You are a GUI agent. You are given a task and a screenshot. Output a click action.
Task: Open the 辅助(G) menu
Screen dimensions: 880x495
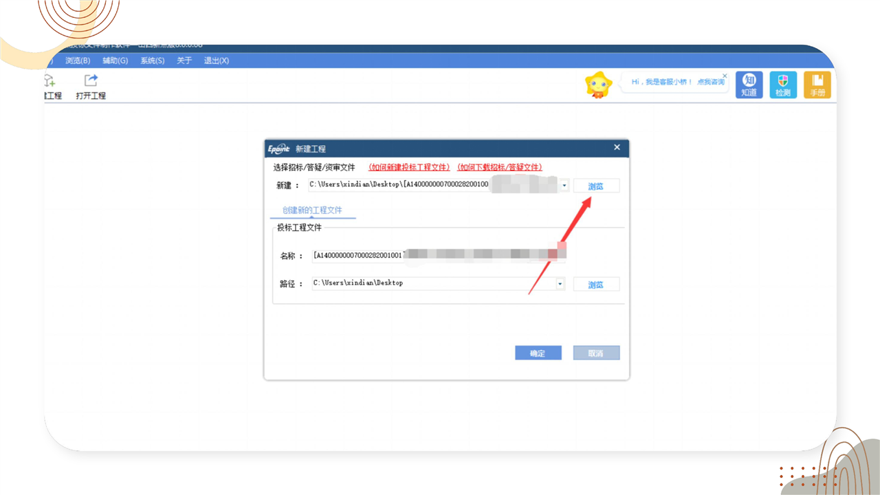(x=115, y=60)
